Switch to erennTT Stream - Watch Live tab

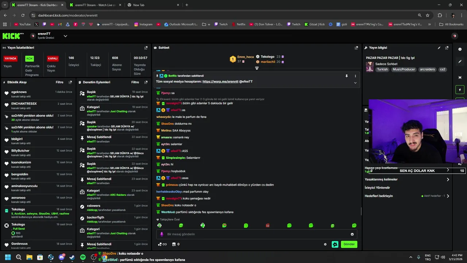click(x=96, y=5)
